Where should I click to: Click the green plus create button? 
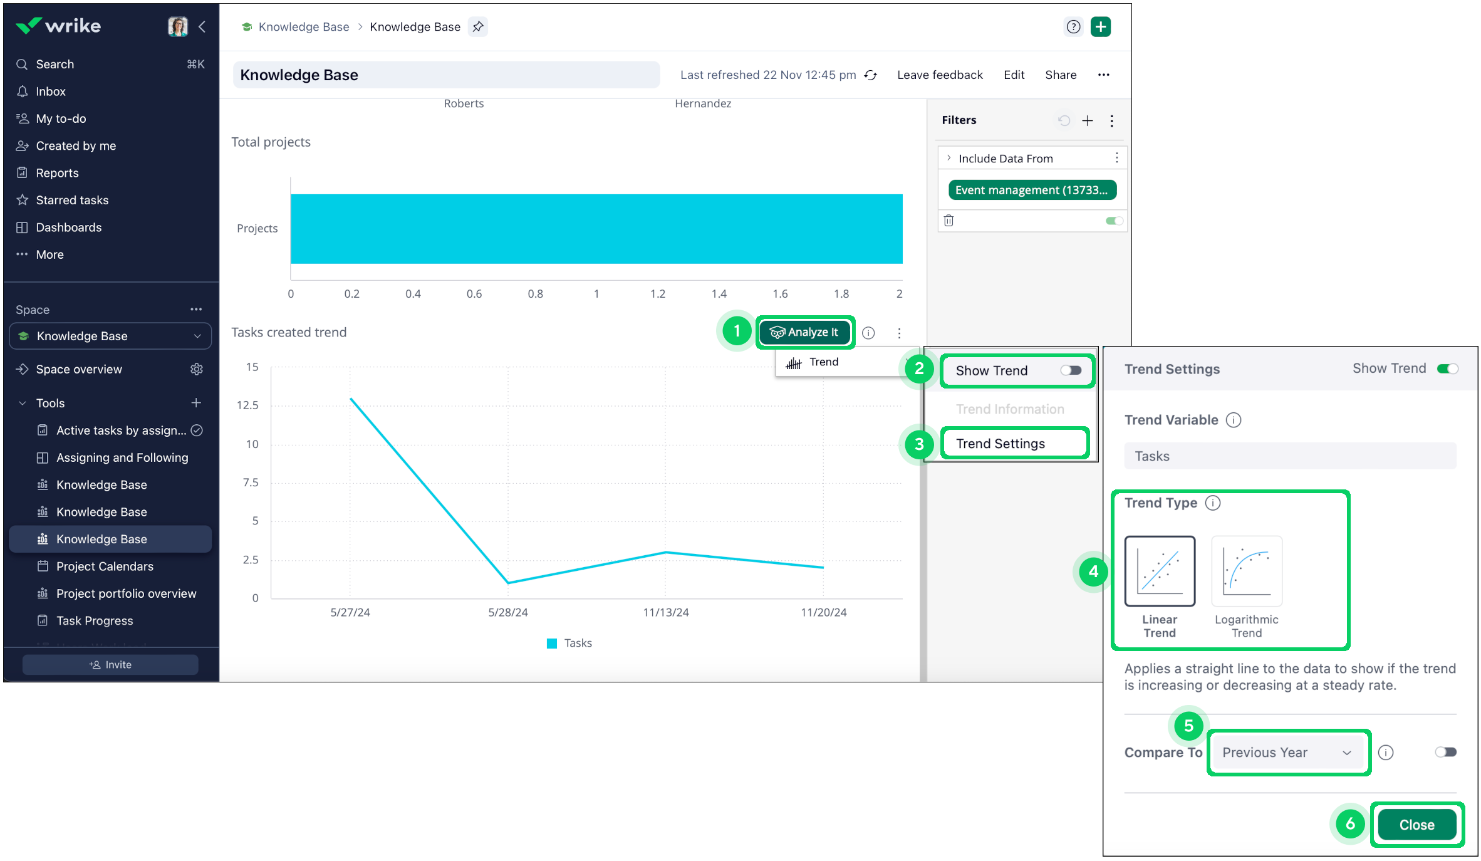[x=1100, y=27]
